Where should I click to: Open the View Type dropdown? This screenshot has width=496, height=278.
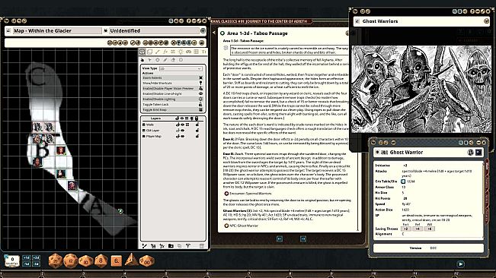[181, 68]
